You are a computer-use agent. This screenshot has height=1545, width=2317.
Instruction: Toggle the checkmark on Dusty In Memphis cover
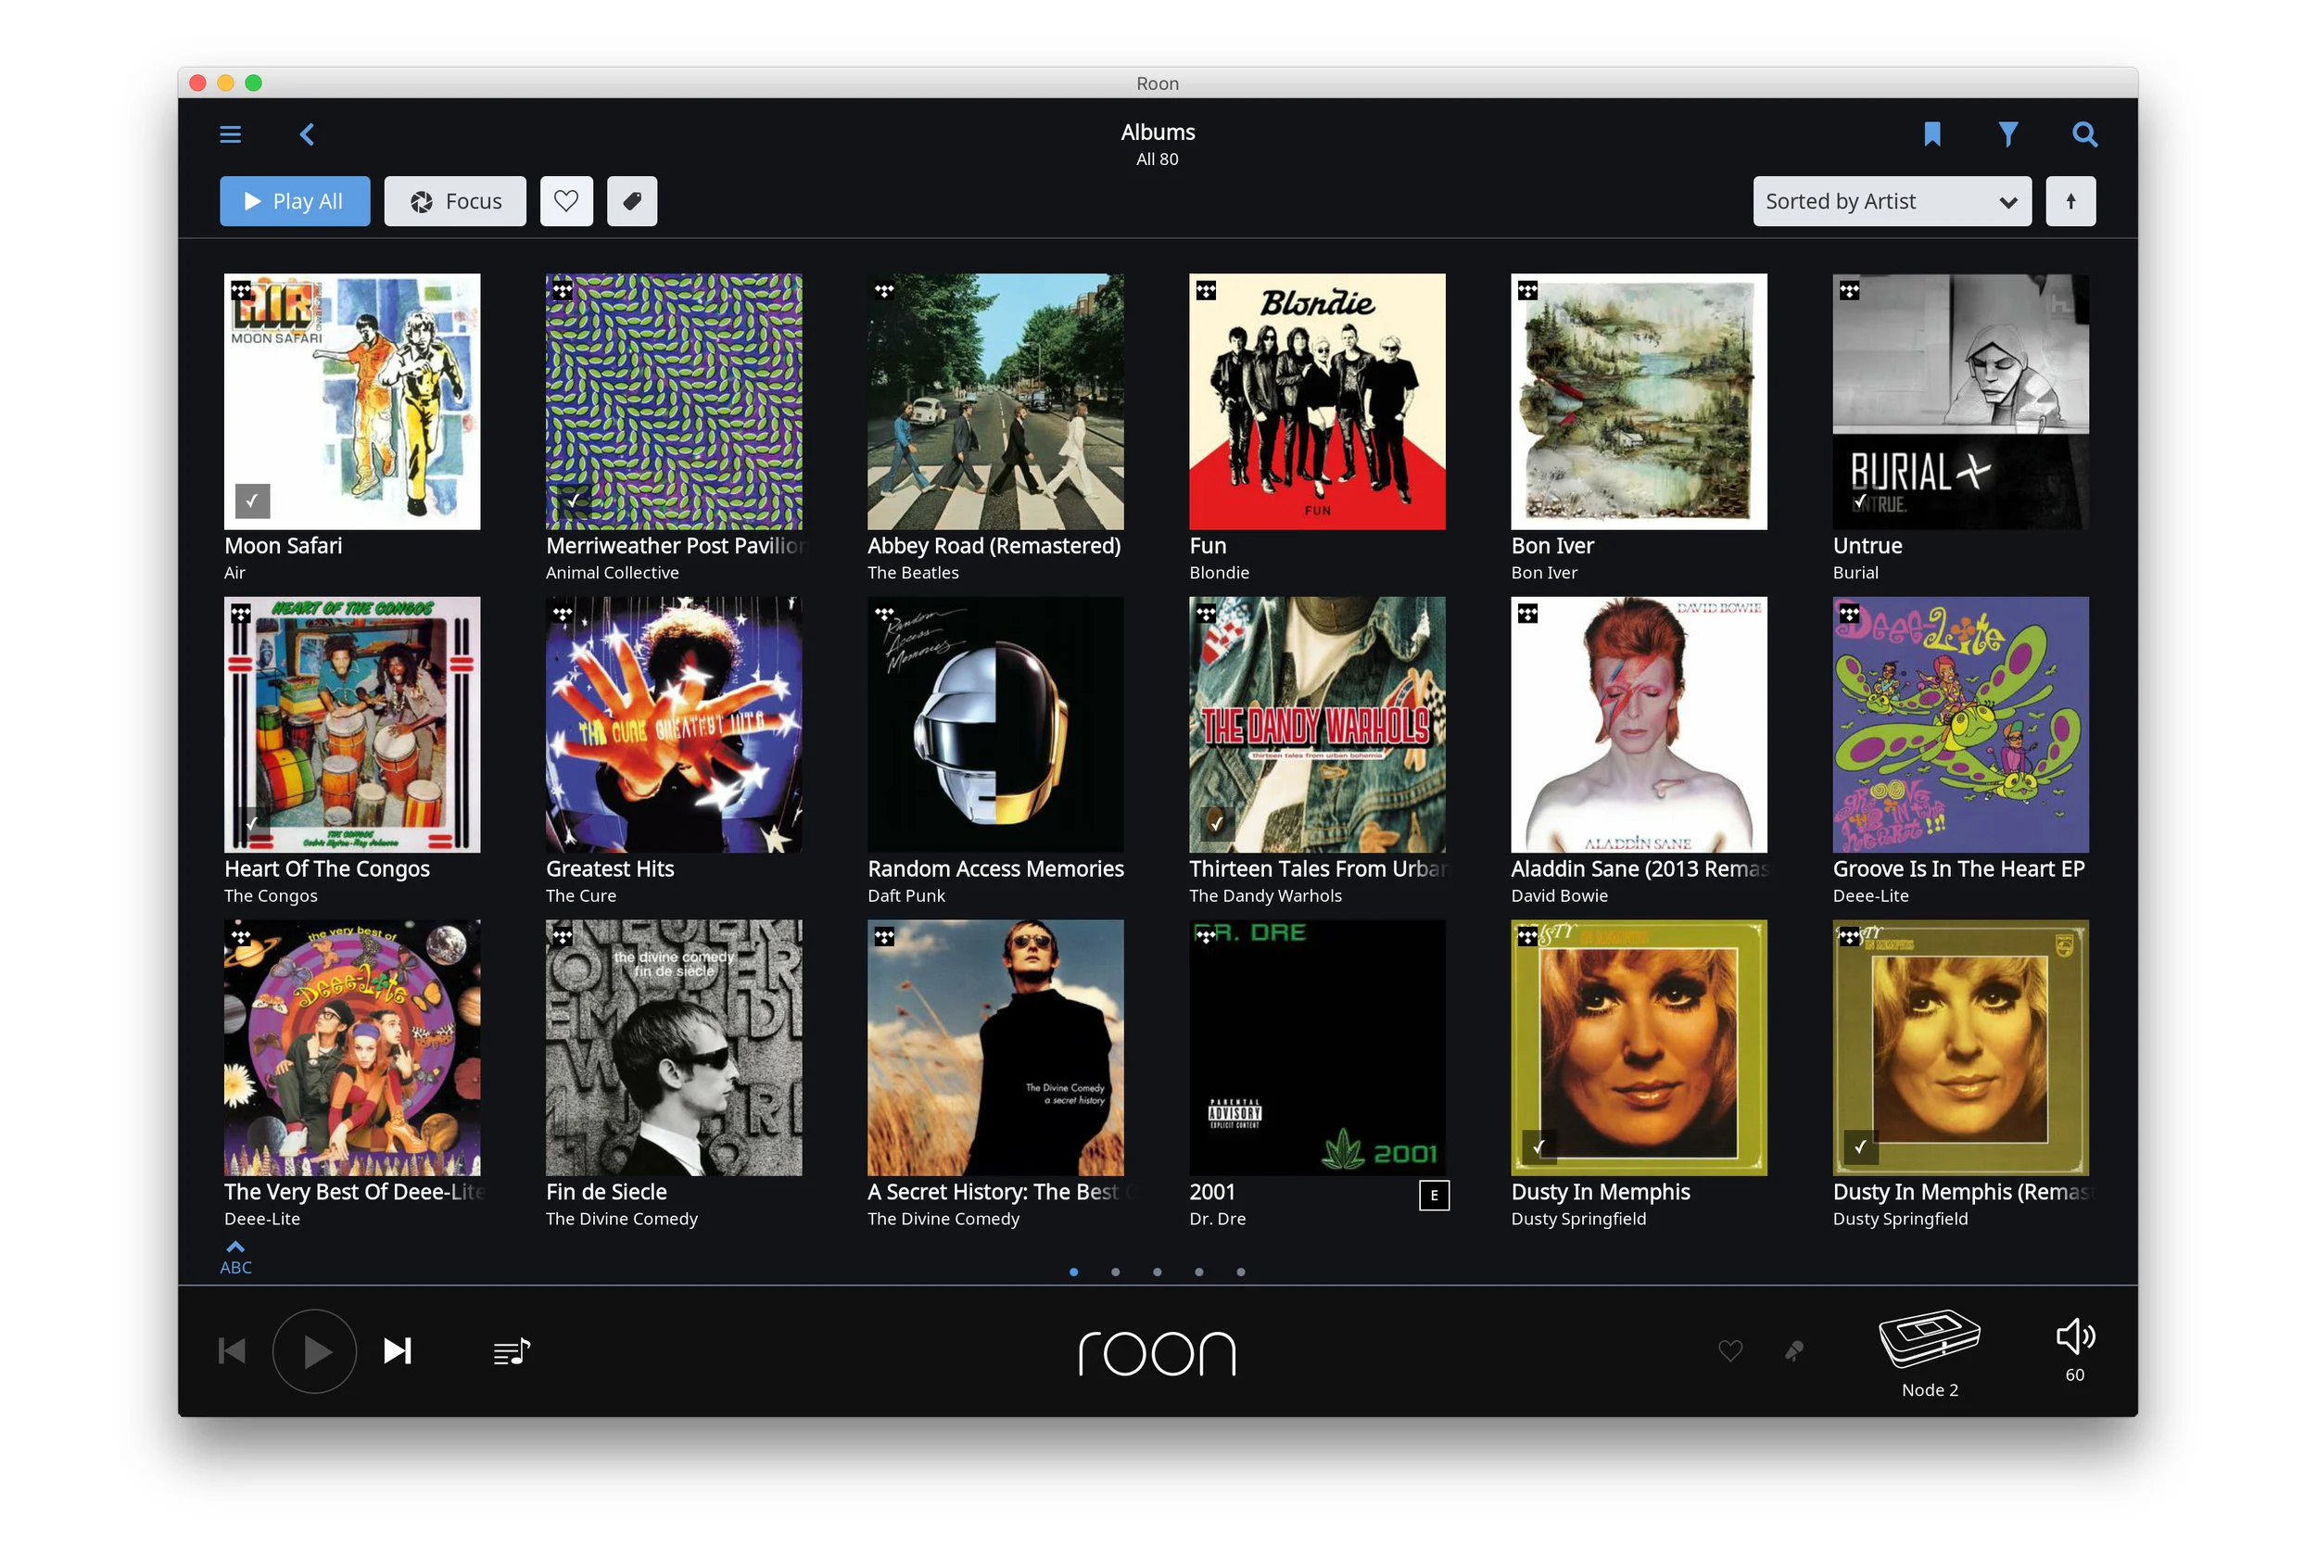tap(1539, 1146)
